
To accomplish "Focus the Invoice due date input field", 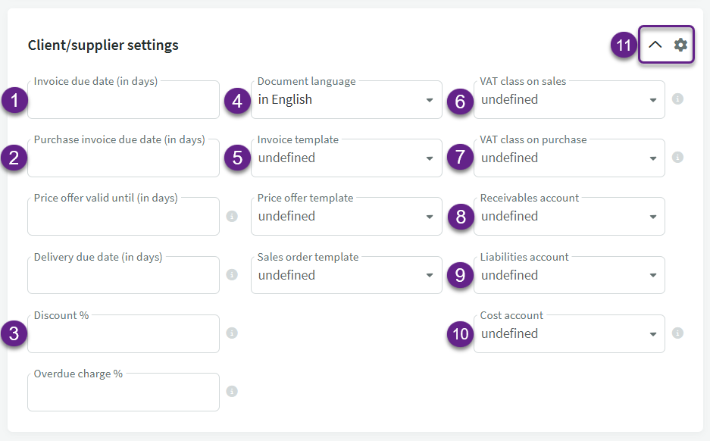I will [x=124, y=101].
